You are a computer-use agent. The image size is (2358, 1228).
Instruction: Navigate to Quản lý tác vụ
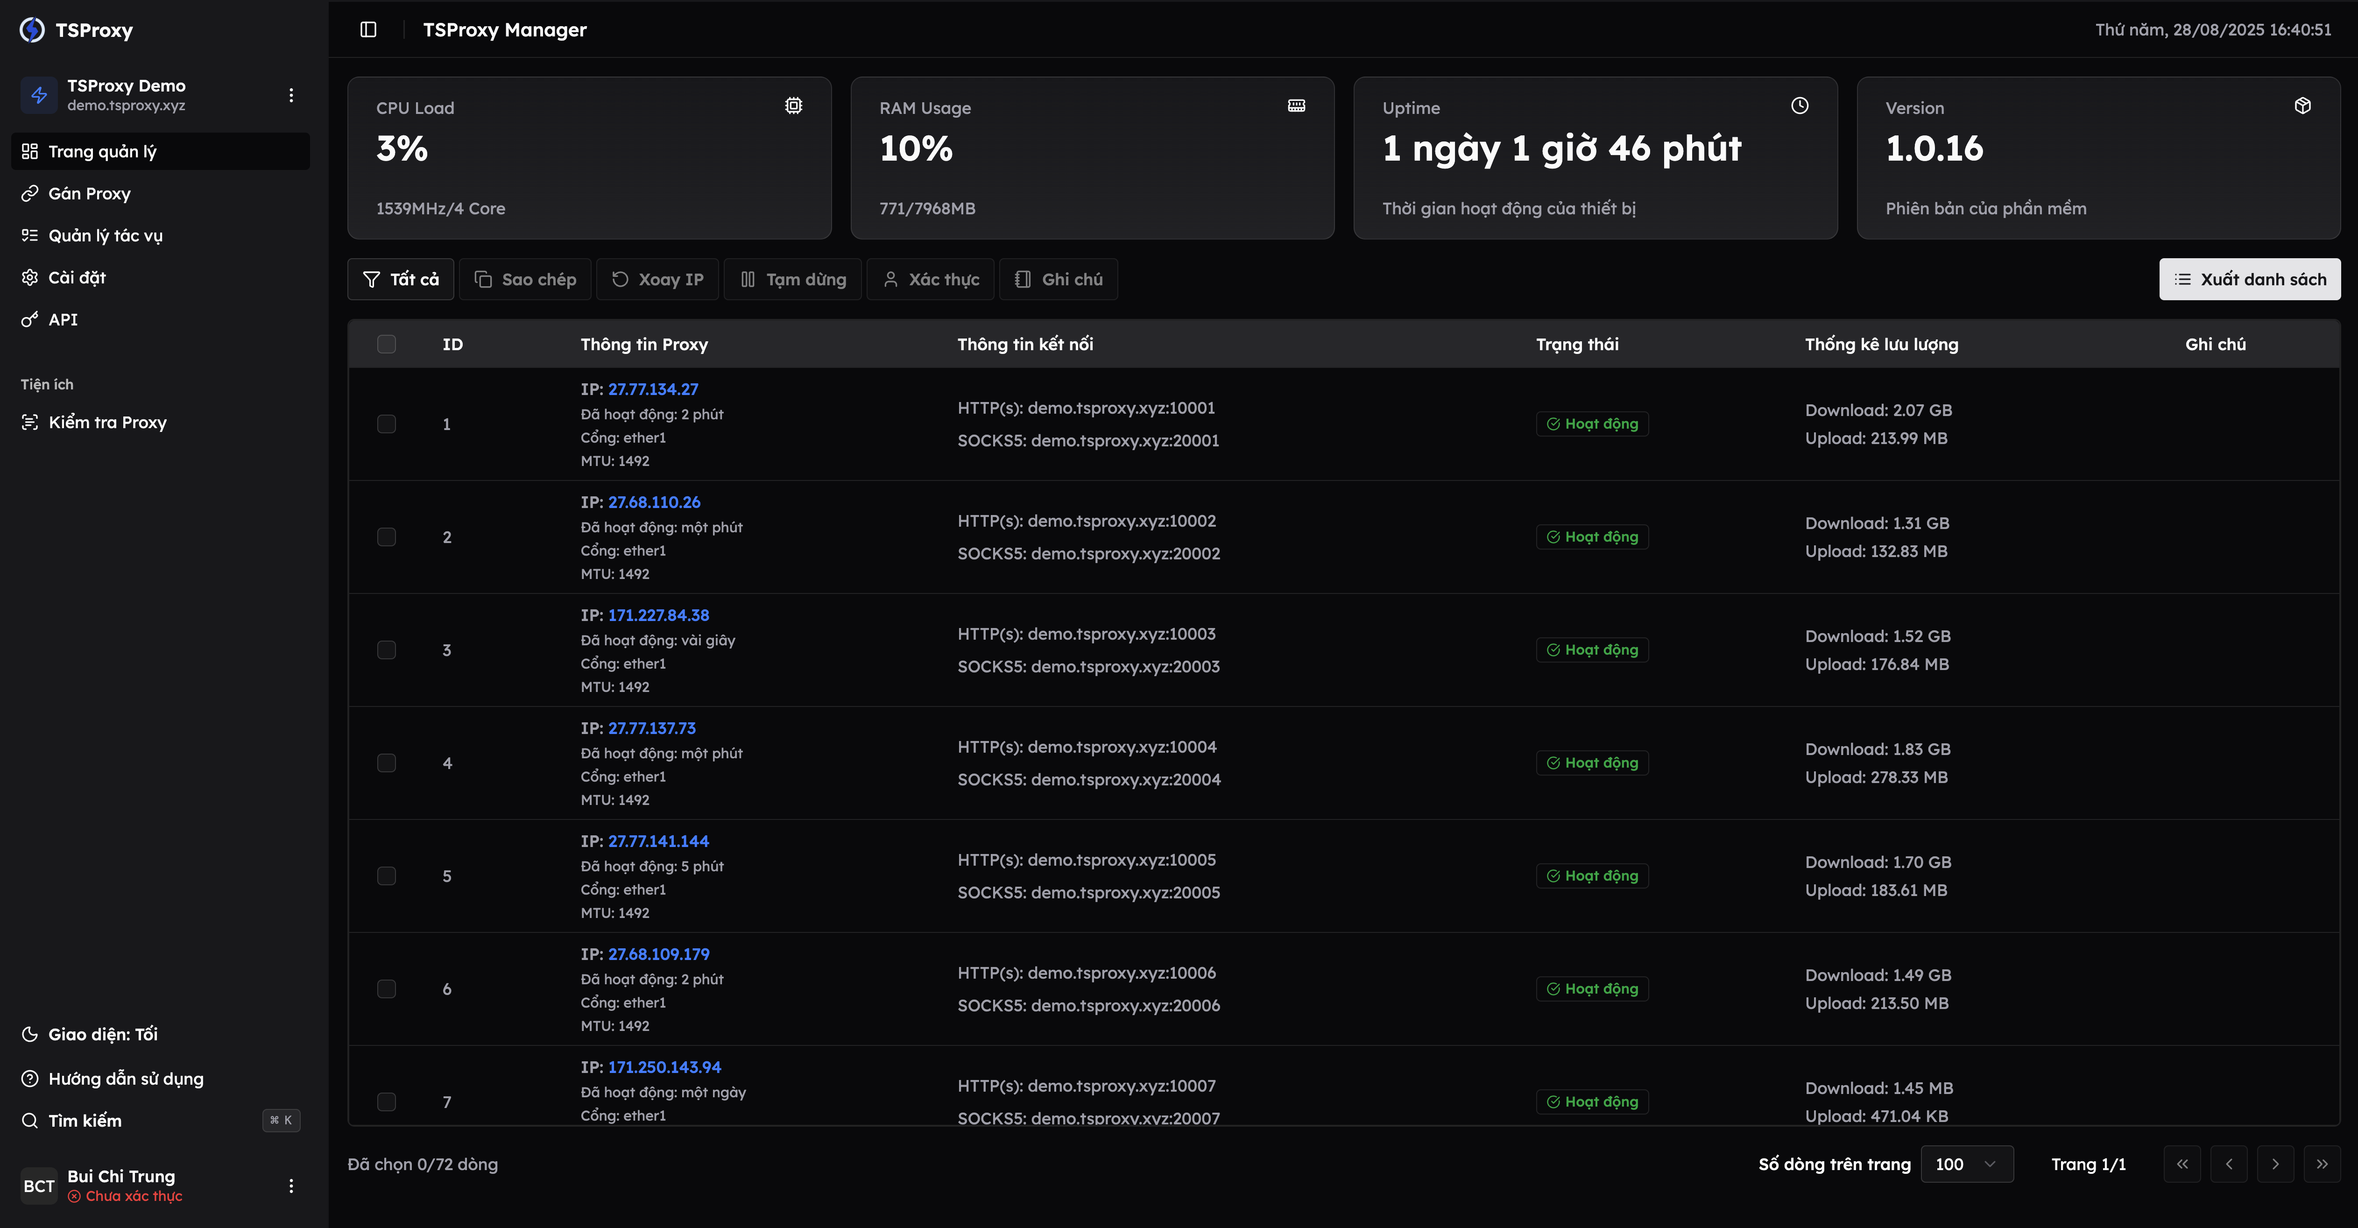105,235
